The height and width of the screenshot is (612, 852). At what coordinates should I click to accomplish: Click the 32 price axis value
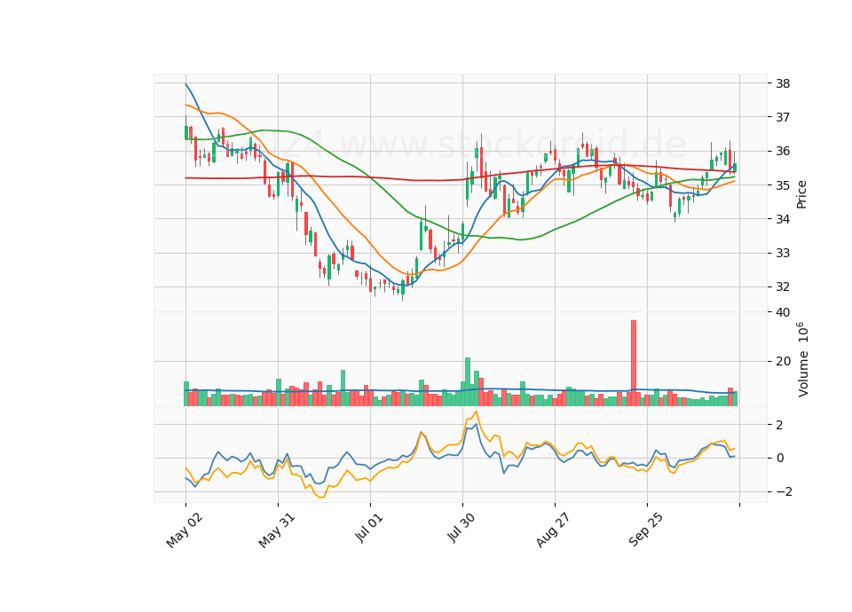(x=783, y=287)
